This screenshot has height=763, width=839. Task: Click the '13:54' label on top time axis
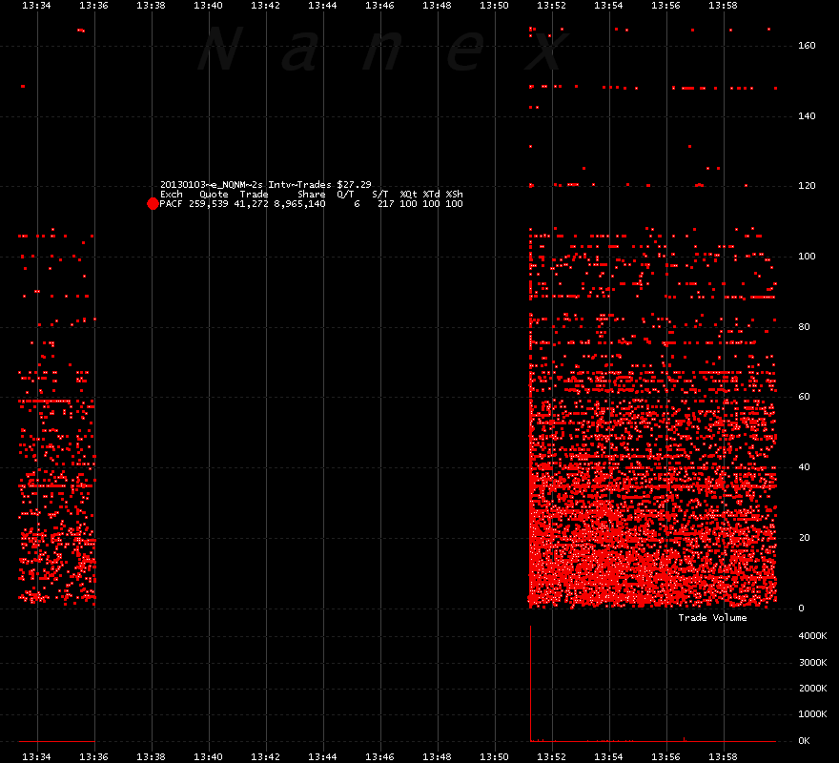608,6
